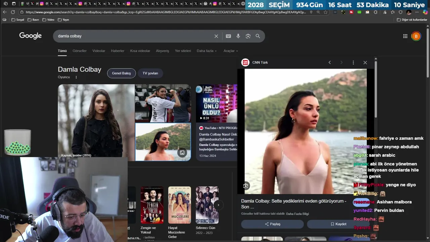
Task: Open the Zengin ve Yoksul poster
Action: click(152, 205)
